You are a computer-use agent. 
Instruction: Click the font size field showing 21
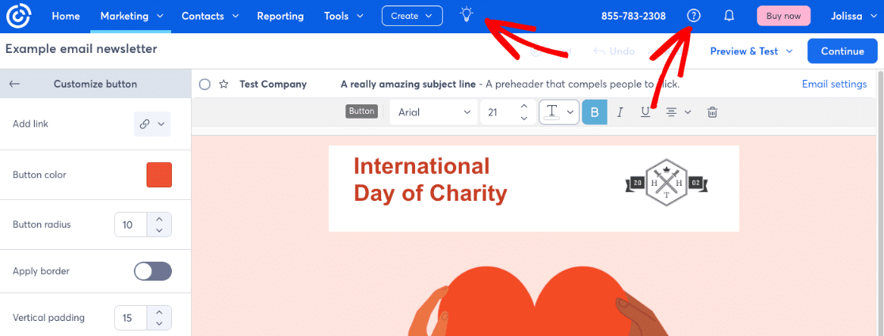[499, 112]
